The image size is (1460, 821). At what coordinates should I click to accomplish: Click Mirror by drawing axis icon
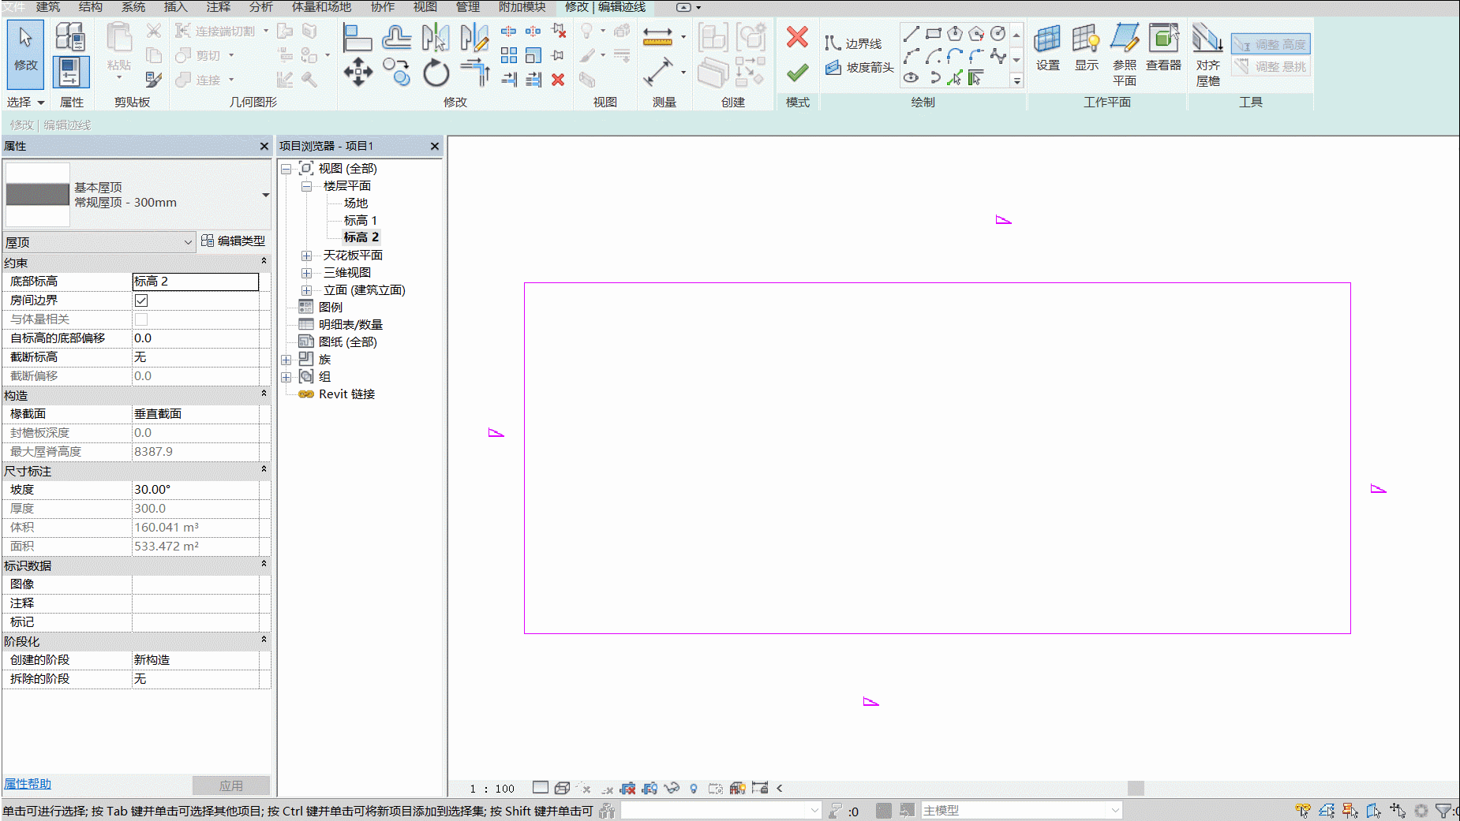[x=474, y=37]
